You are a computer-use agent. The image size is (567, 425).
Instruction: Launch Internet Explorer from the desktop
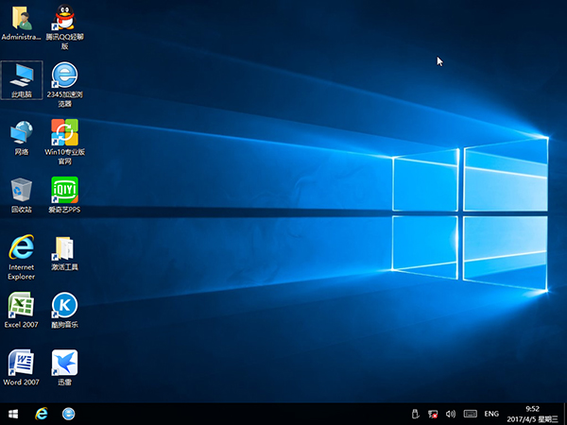pos(21,248)
